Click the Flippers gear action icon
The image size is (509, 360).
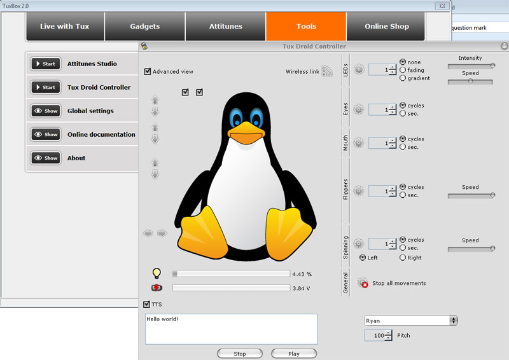coord(359,191)
